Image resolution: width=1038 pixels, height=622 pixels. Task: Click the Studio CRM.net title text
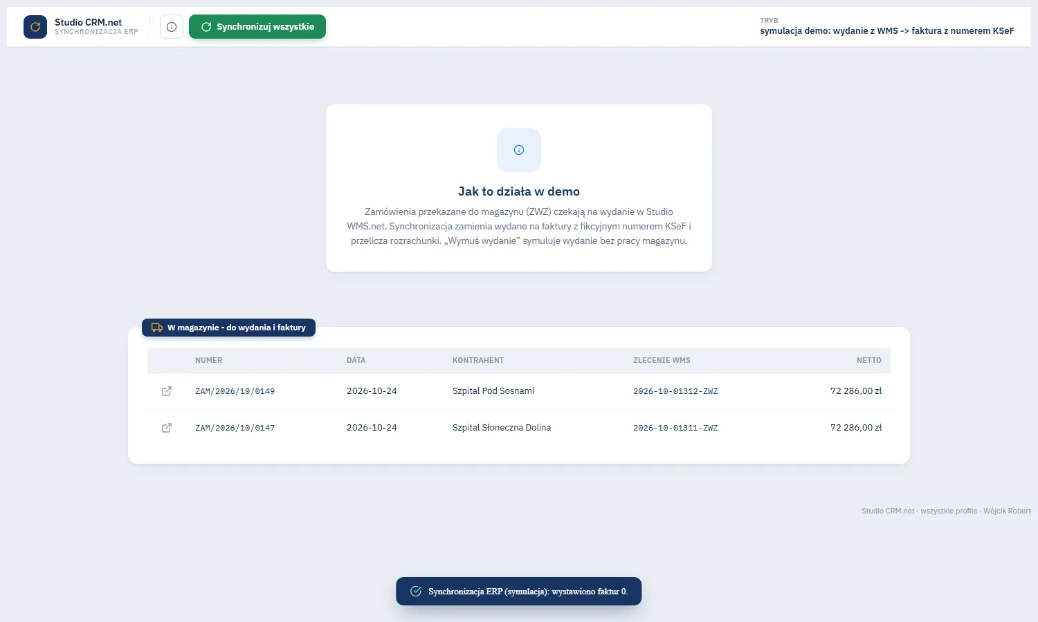tap(89, 22)
